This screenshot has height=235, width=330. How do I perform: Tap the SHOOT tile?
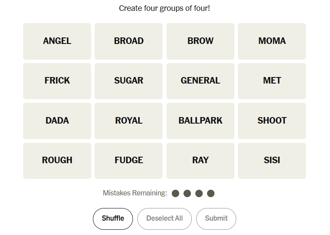pos(272,121)
